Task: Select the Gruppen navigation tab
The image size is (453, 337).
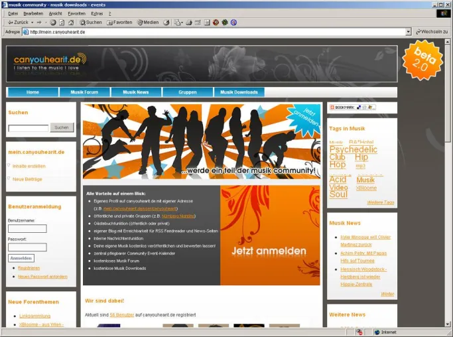Action: point(188,92)
